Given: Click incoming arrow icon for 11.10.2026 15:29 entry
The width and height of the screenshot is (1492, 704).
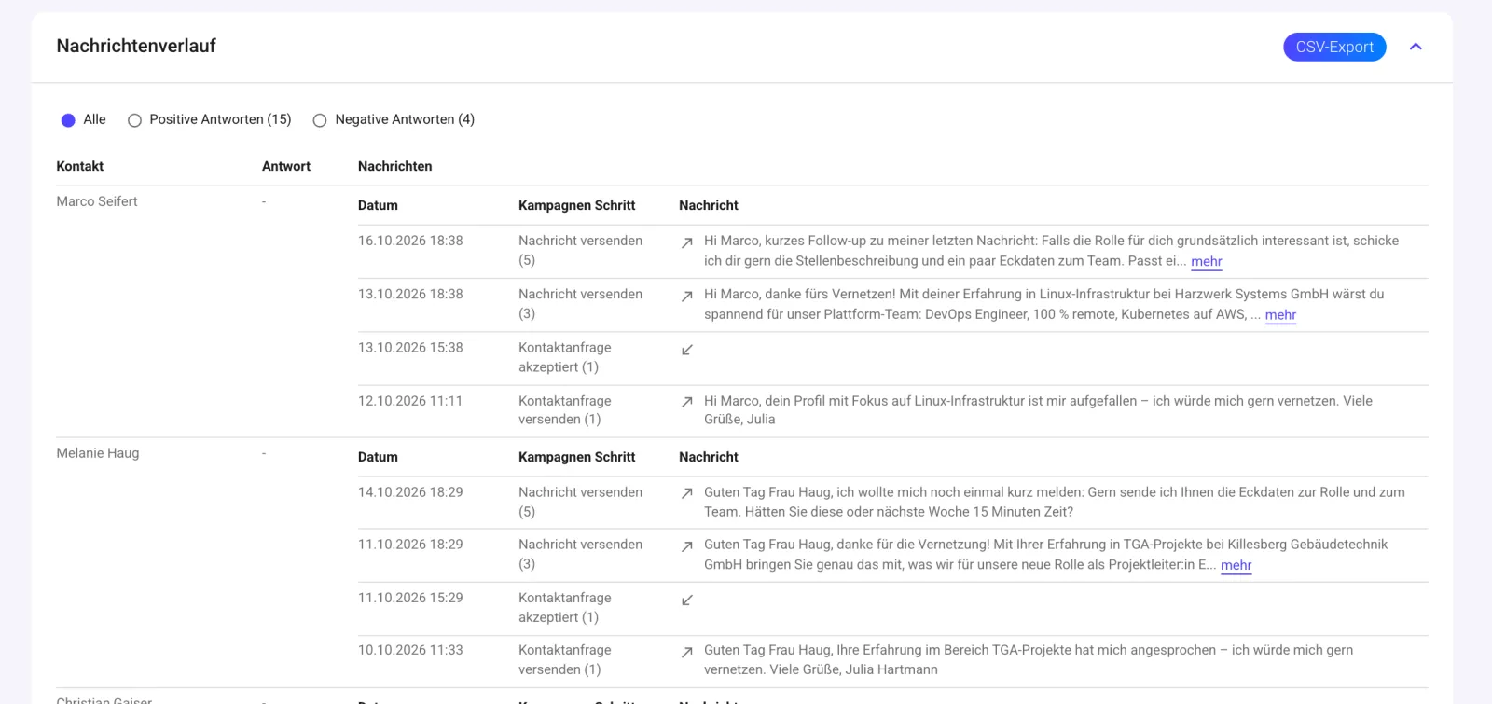Looking at the screenshot, I should point(687,600).
